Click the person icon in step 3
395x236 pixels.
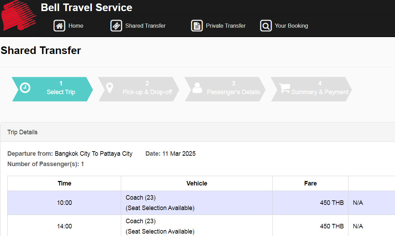[x=197, y=88]
